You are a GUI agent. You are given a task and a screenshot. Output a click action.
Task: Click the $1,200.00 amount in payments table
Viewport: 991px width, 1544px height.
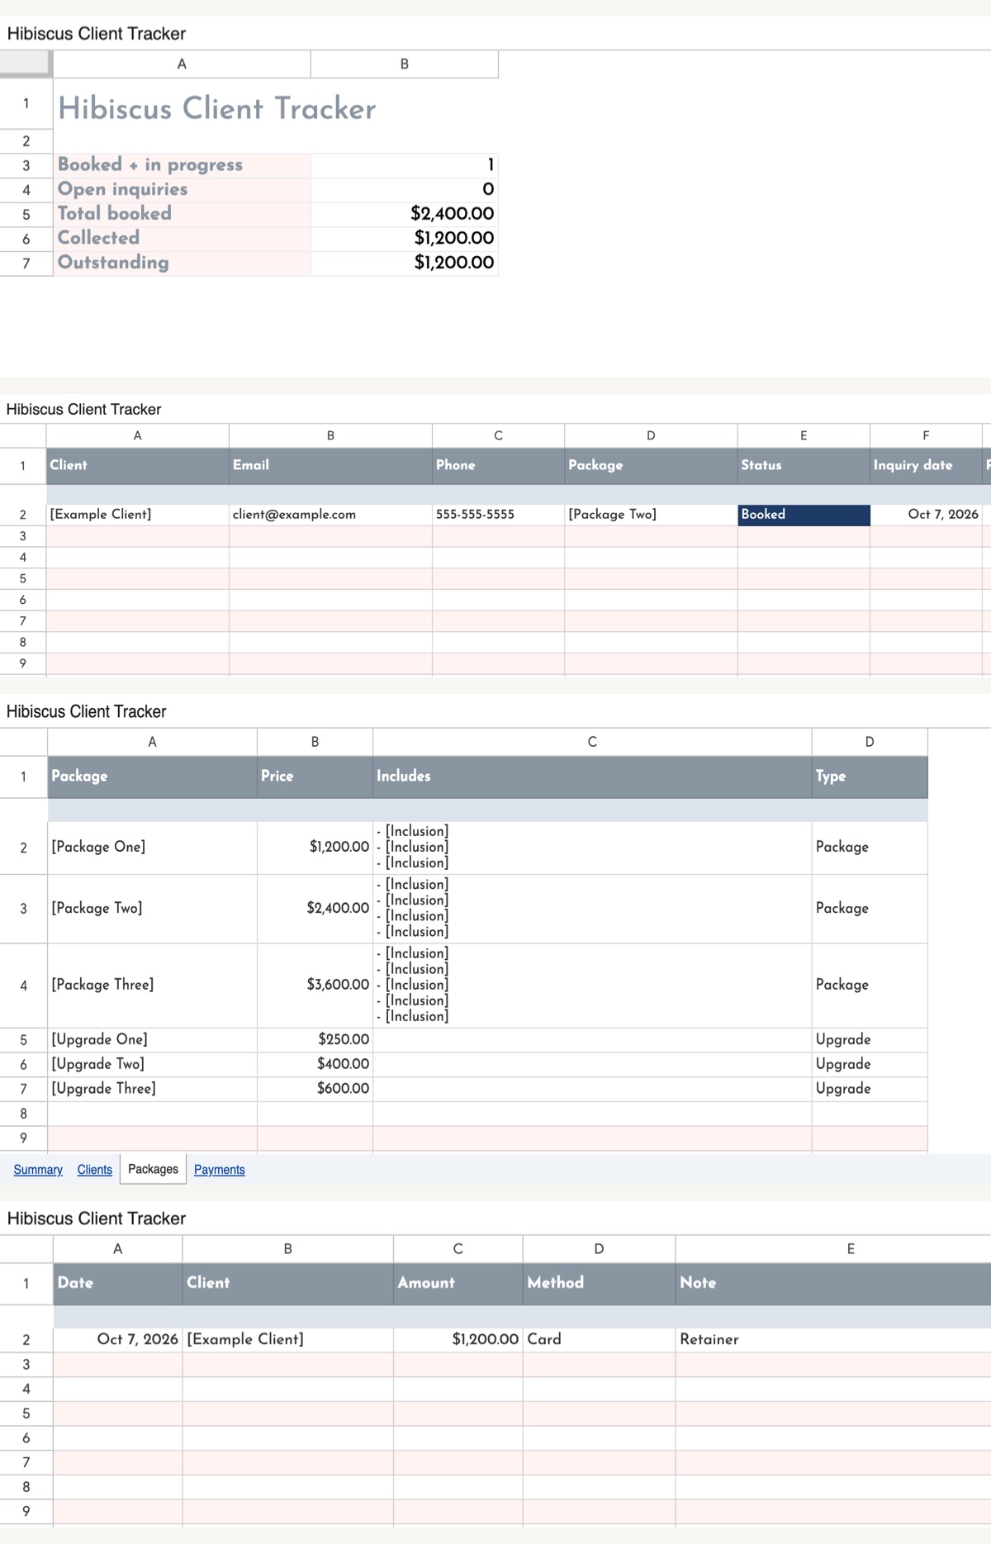[x=458, y=1339]
